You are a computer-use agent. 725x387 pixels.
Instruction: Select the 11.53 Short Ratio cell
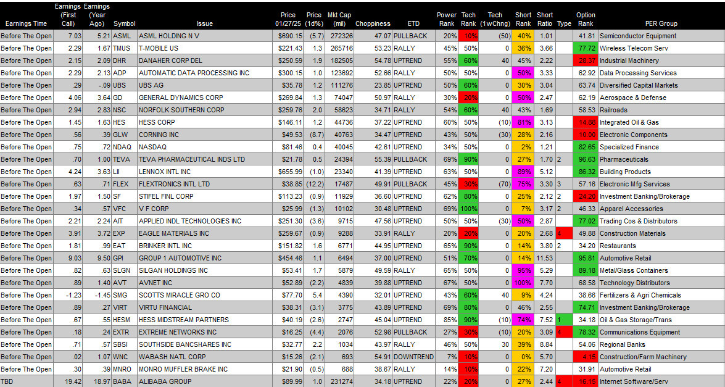(545, 258)
